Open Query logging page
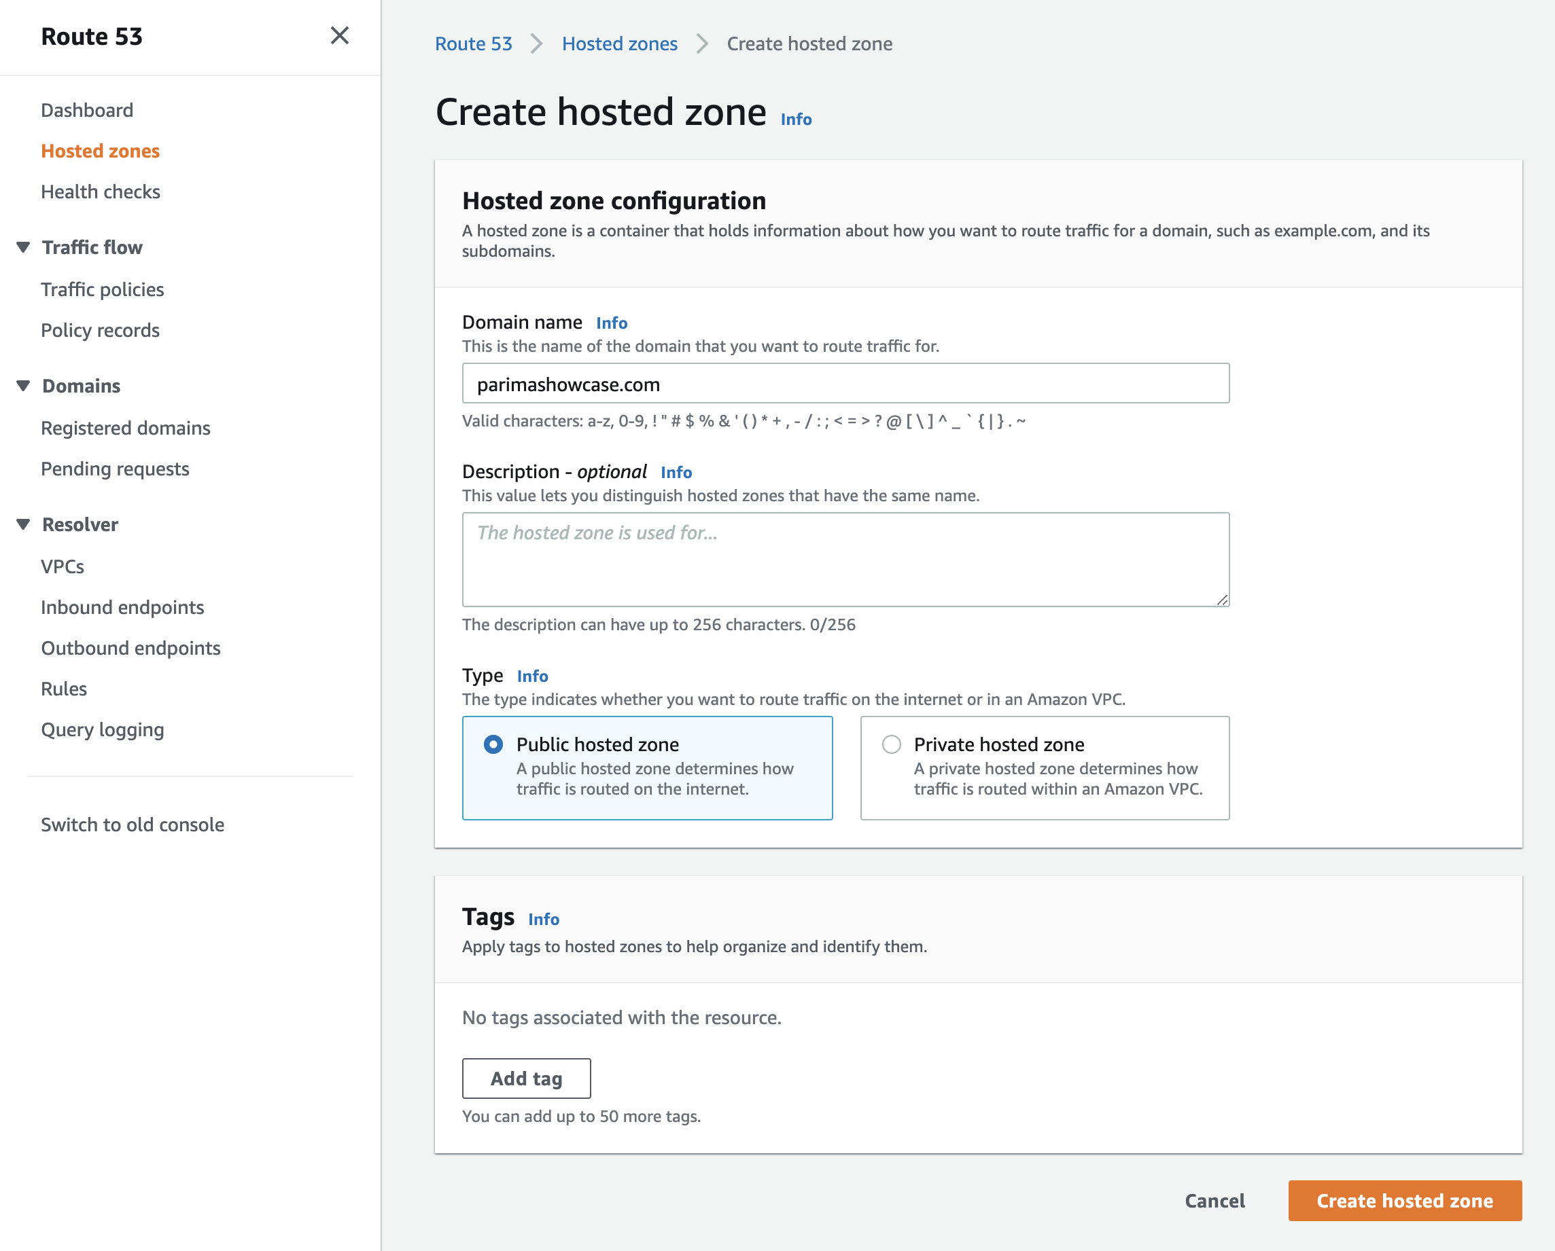This screenshot has width=1555, height=1251. click(103, 729)
